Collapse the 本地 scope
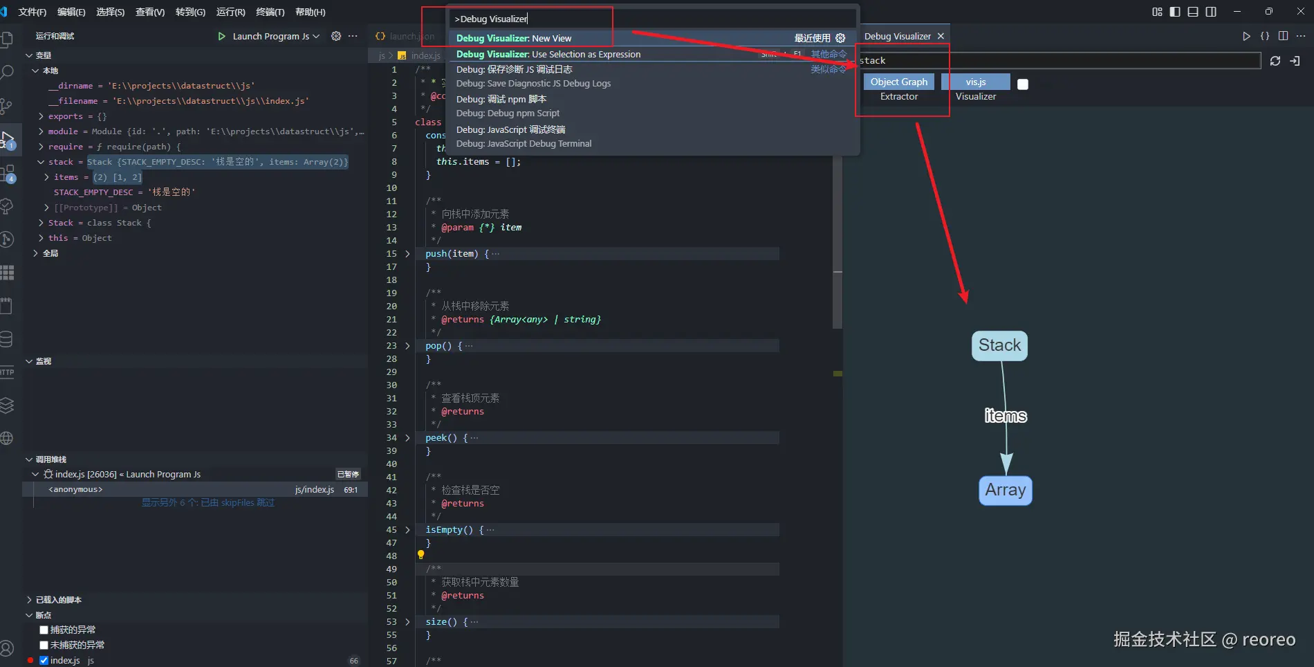The height and width of the screenshot is (667, 1314). [x=35, y=71]
